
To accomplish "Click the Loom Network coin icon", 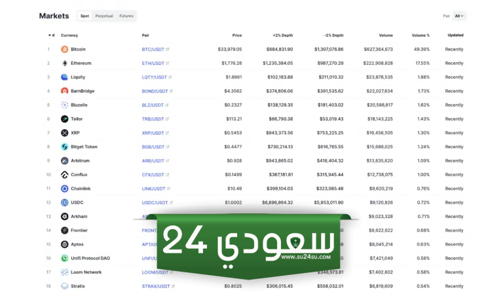I will click(64, 272).
